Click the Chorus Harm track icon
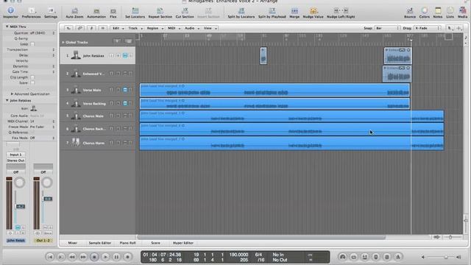471x265 pixels. [76, 142]
